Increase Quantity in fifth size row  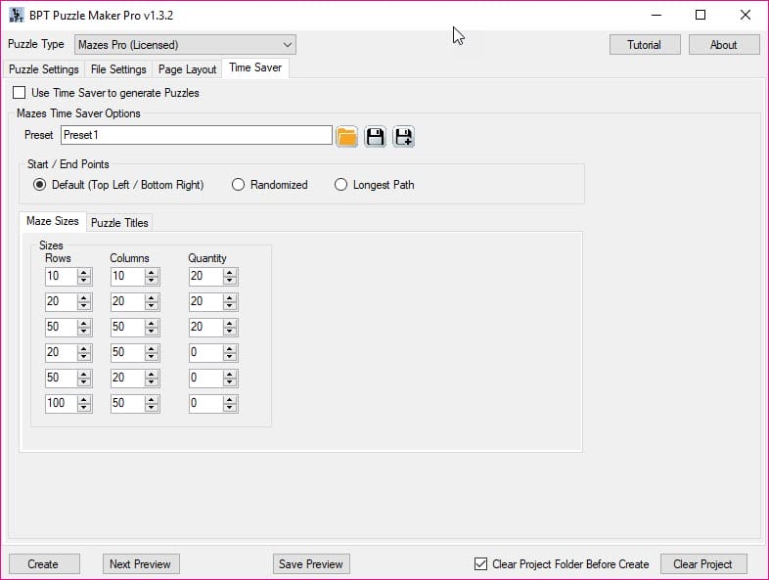[x=230, y=374]
